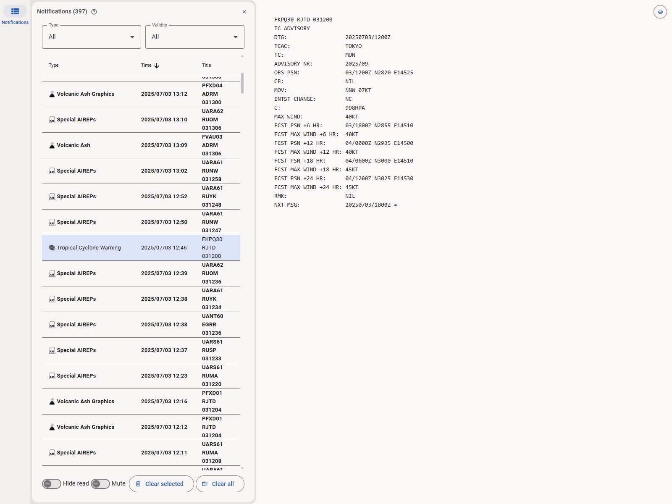Click the TC ADVISORY heading text
This screenshot has height=504, width=672.
(x=292, y=29)
